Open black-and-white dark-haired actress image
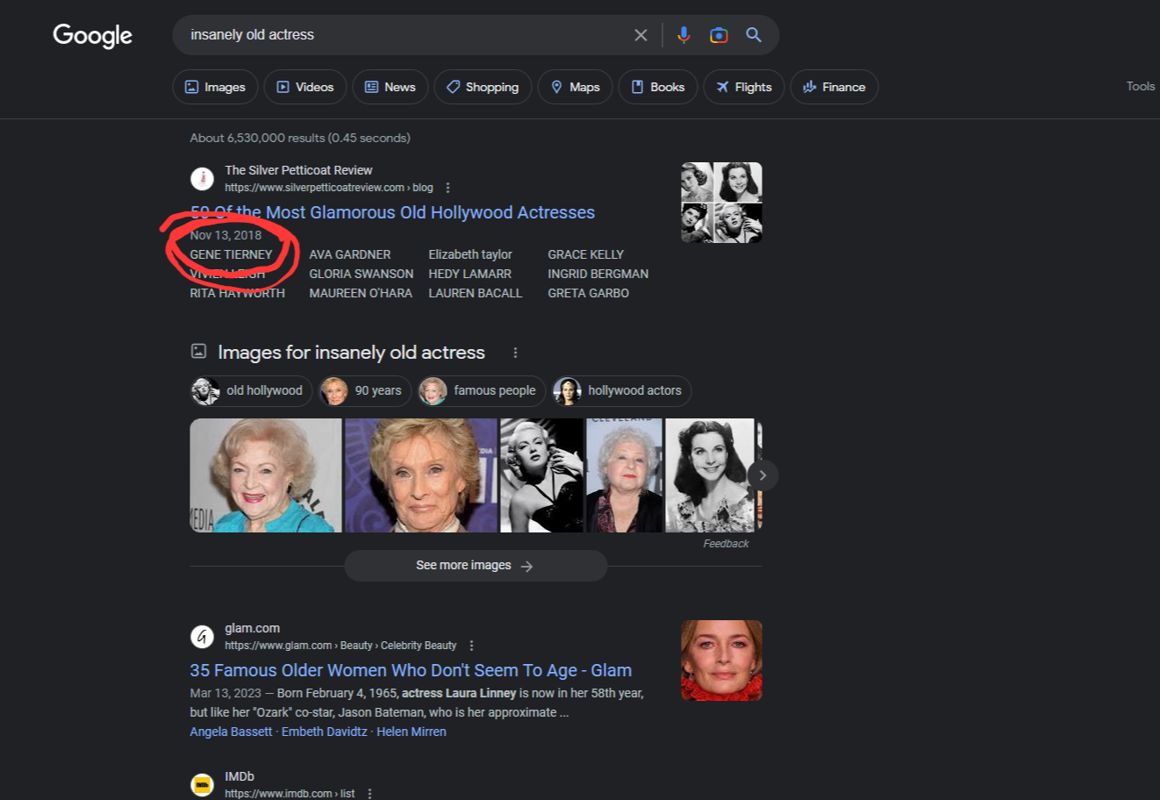 pyautogui.click(x=710, y=475)
